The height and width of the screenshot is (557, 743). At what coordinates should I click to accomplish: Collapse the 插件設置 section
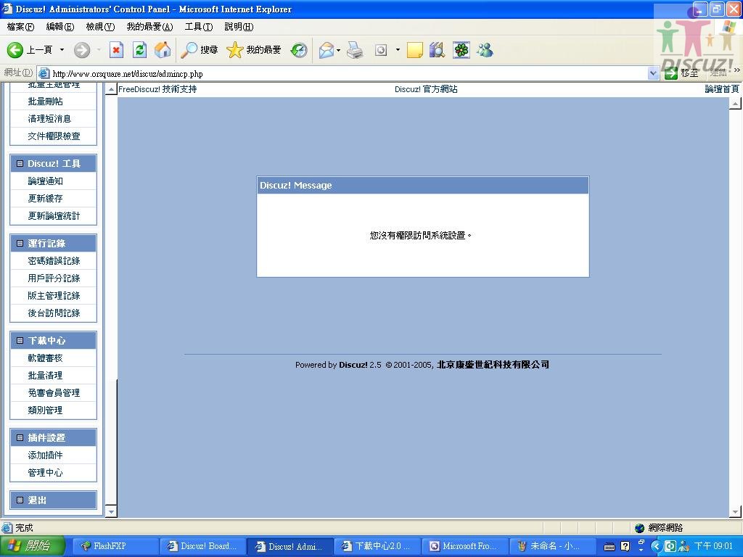20,437
